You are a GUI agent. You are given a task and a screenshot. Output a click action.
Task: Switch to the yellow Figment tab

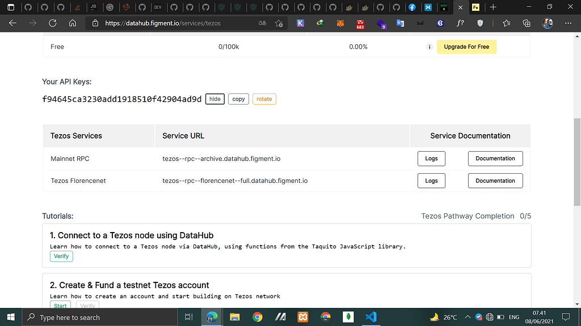(x=476, y=7)
